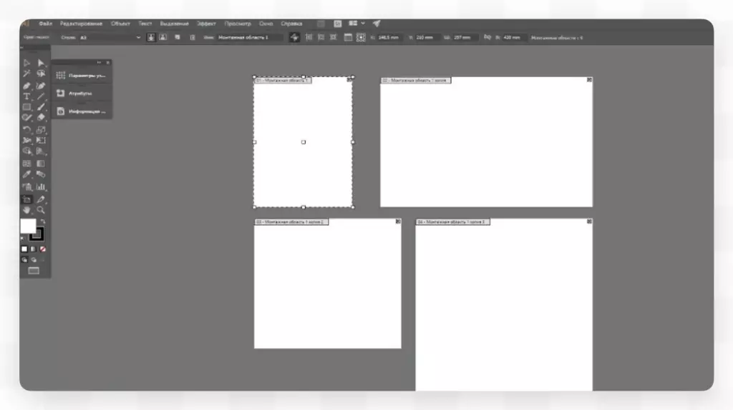Pick the Zoom magnifier tool
Screen dimensions: 733x410
point(41,211)
